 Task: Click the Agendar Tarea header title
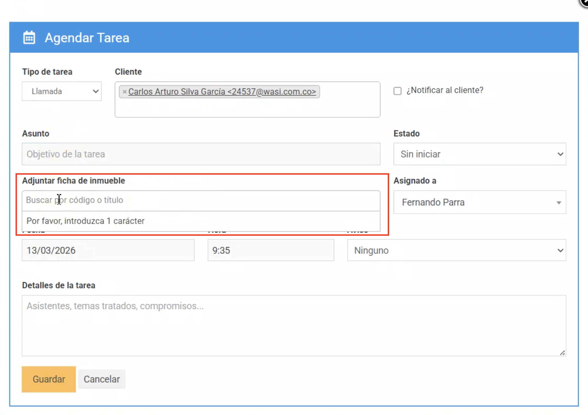pos(87,38)
